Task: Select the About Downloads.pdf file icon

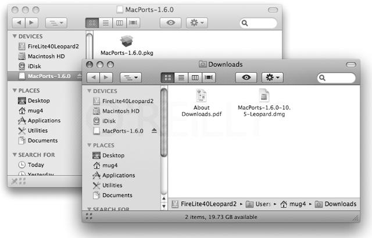Action: [x=202, y=95]
